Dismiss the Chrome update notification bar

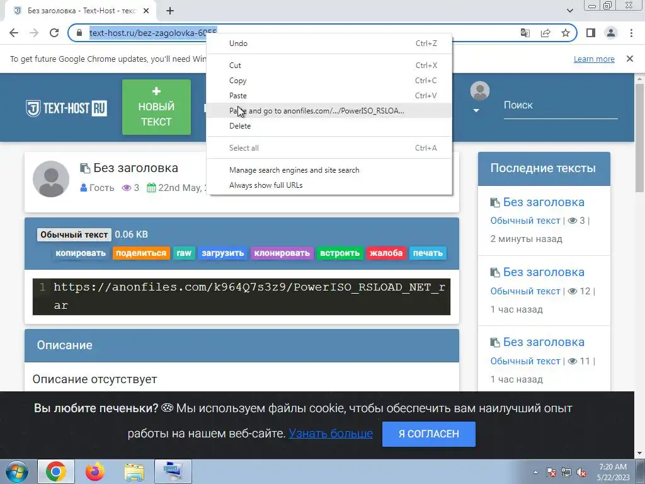(x=630, y=59)
